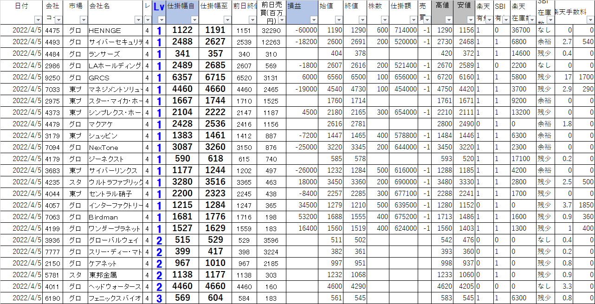Select the 仕掛幅自 value 1122
Image resolution: width=595 pixels, height=304 pixels.
tap(183, 30)
